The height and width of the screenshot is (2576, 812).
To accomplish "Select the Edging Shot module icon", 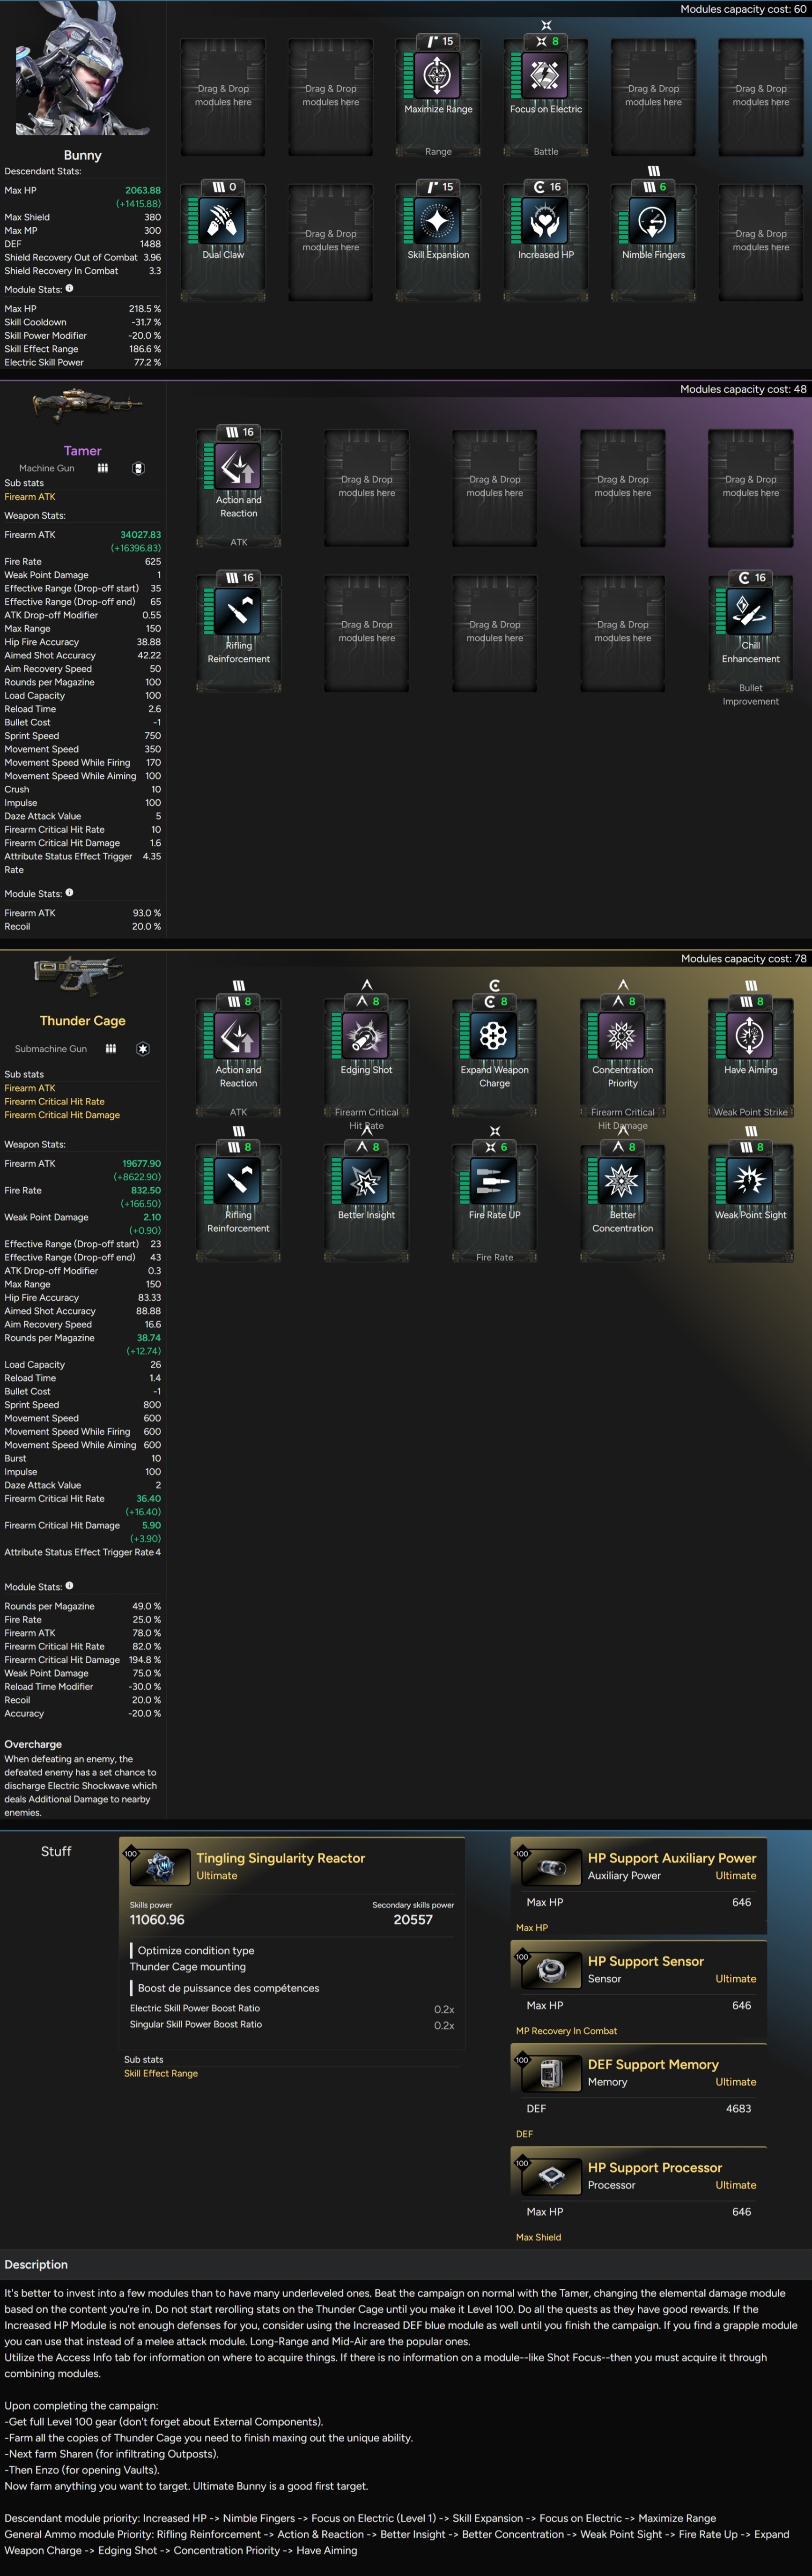I will point(367,1035).
